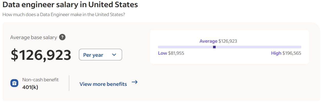The height and width of the screenshot is (103, 321).
Task: Click the High label under the range bar
Action: click(276, 53)
